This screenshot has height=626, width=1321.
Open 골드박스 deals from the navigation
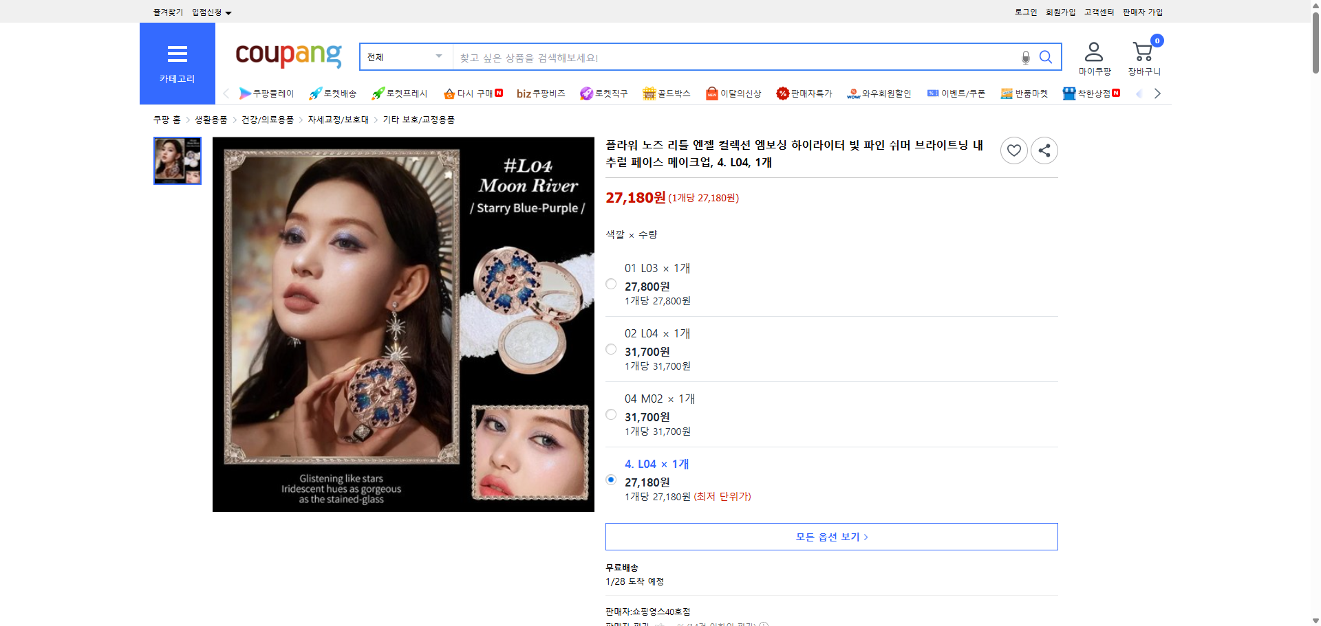[666, 93]
